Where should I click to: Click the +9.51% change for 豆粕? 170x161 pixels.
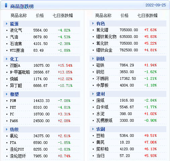[151, 136]
